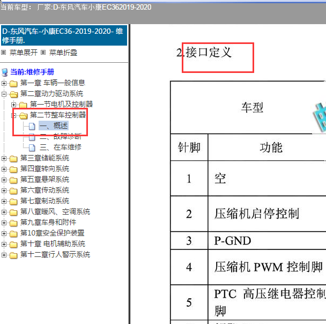
Task: Select 第三章储能系统 tree label
Action: coord(45,158)
